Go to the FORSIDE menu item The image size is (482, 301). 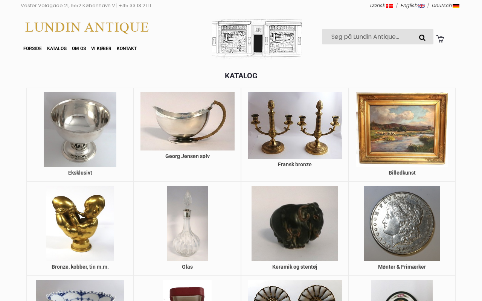coord(32,49)
